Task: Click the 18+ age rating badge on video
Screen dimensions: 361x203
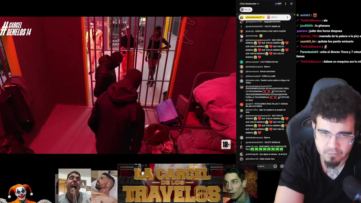Action: tap(226, 145)
